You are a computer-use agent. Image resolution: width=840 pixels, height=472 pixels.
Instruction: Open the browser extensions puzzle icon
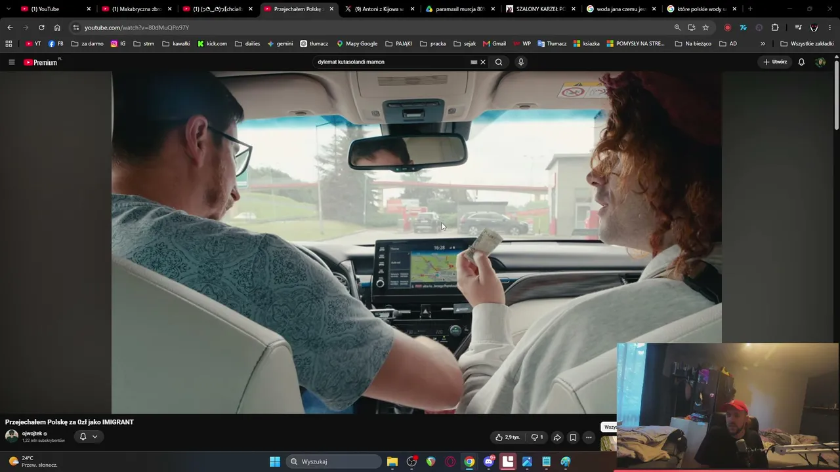pos(775,28)
